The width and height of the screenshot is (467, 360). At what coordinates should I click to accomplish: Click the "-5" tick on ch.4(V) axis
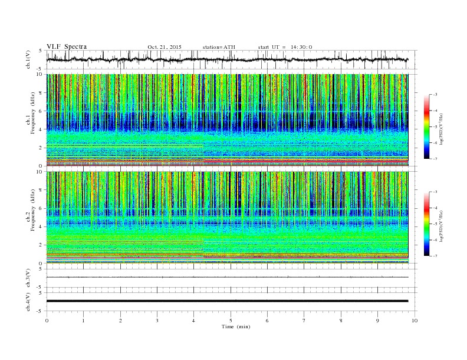click(x=40, y=311)
